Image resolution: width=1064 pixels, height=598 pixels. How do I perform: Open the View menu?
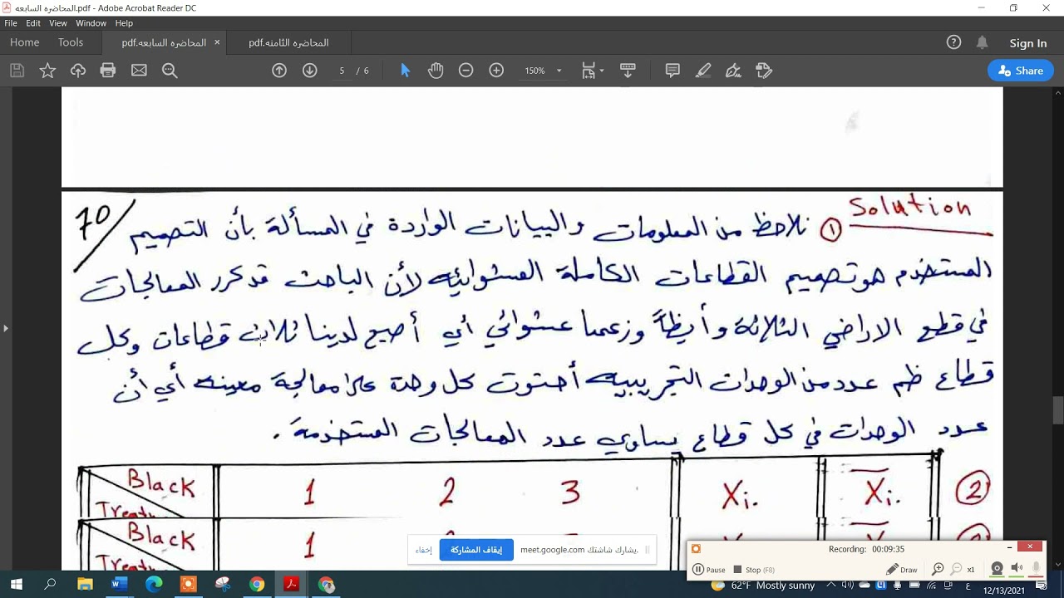coord(58,23)
